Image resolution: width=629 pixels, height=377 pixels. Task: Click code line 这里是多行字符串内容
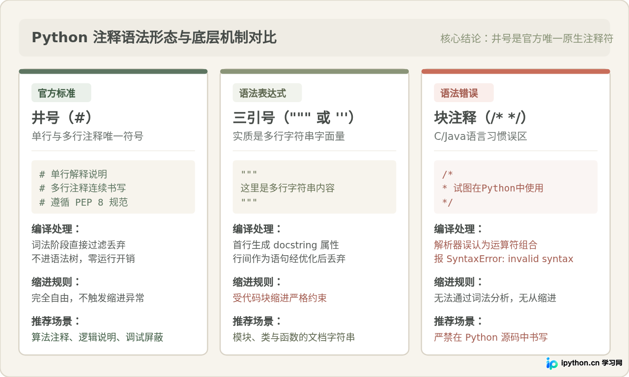click(287, 188)
